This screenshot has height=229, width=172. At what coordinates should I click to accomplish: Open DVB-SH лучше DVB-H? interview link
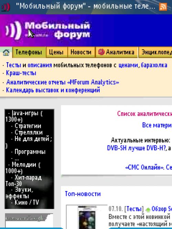pos(136,148)
